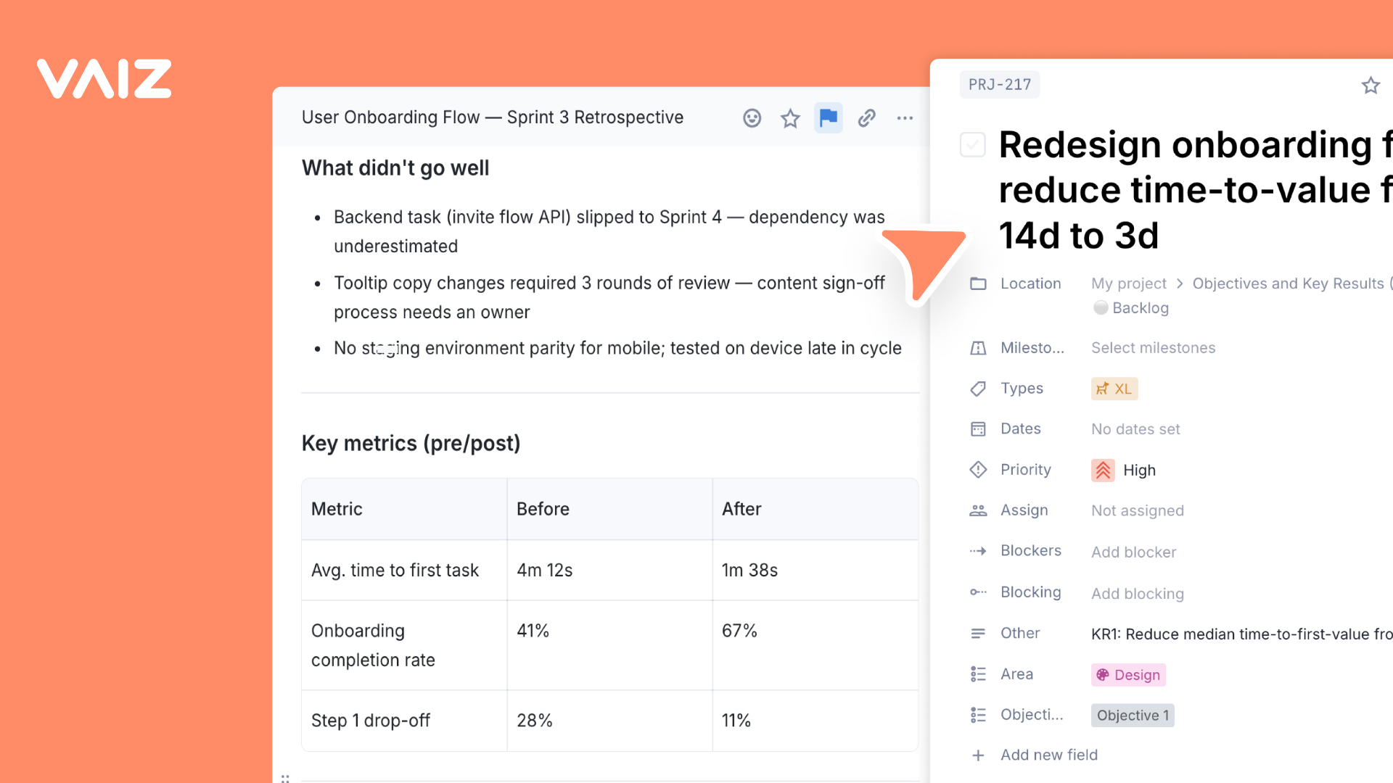Click the Design area tag

tap(1128, 675)
